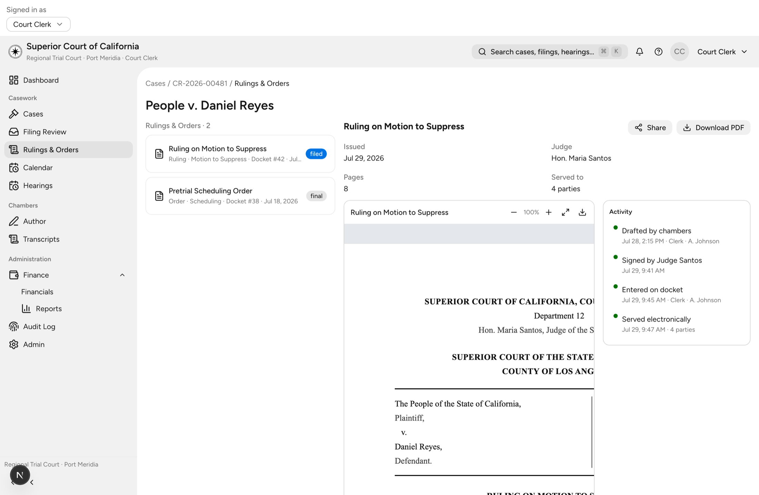Screen dimensions: 759x495
Task: Select Rulings & Orders in sidebar
Action: click(68, 150)
